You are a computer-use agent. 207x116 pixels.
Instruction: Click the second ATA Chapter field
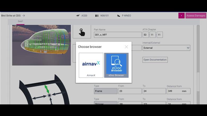153,35
